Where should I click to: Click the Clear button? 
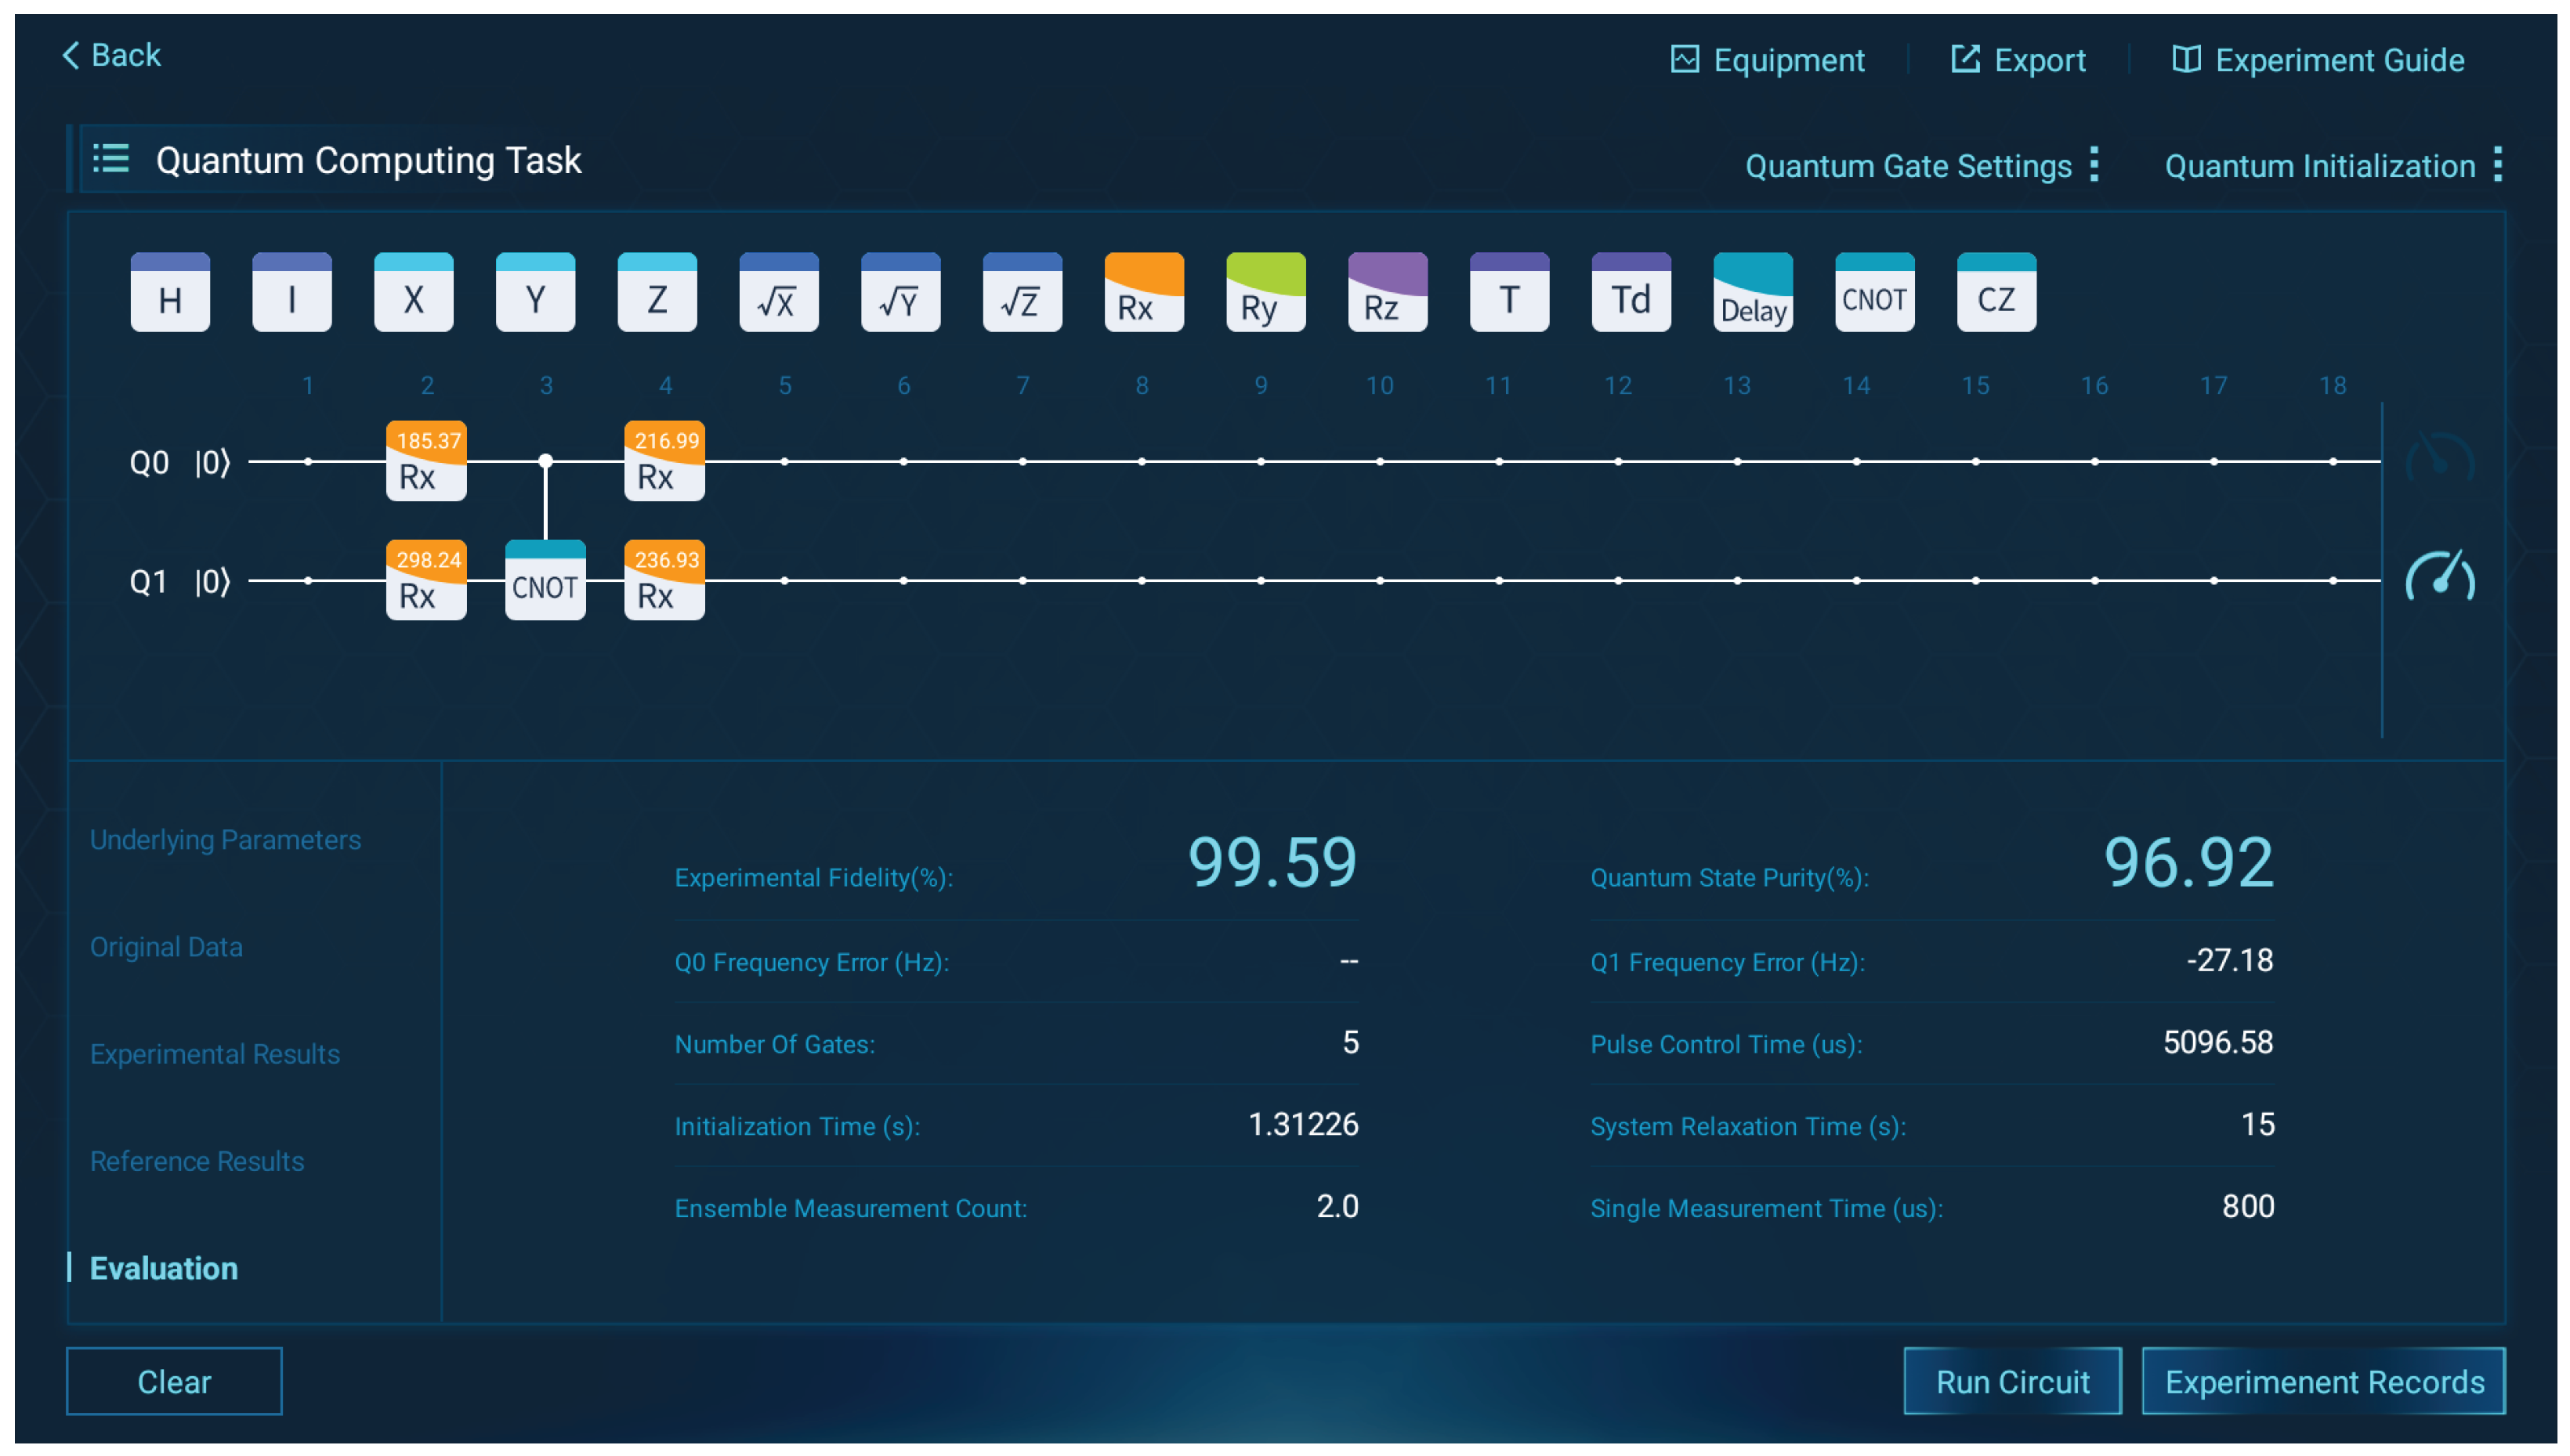point(174,1381)
